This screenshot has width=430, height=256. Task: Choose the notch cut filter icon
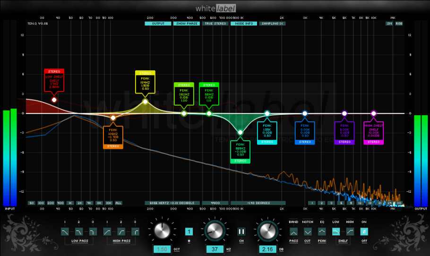coord(308,232)
